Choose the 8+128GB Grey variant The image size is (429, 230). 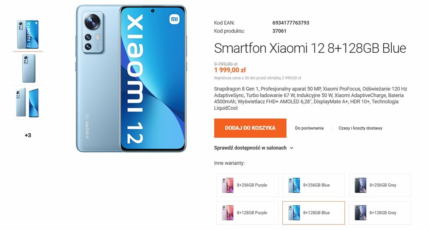[x=380, y=213]
